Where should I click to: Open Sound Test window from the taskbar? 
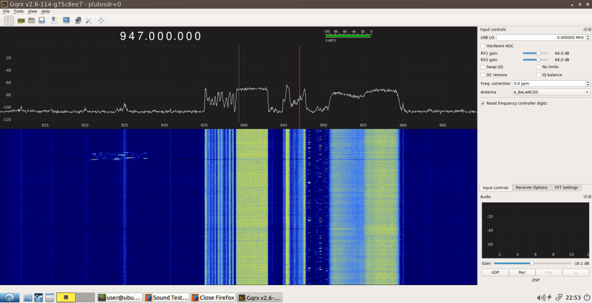click(x=166, y=297)
